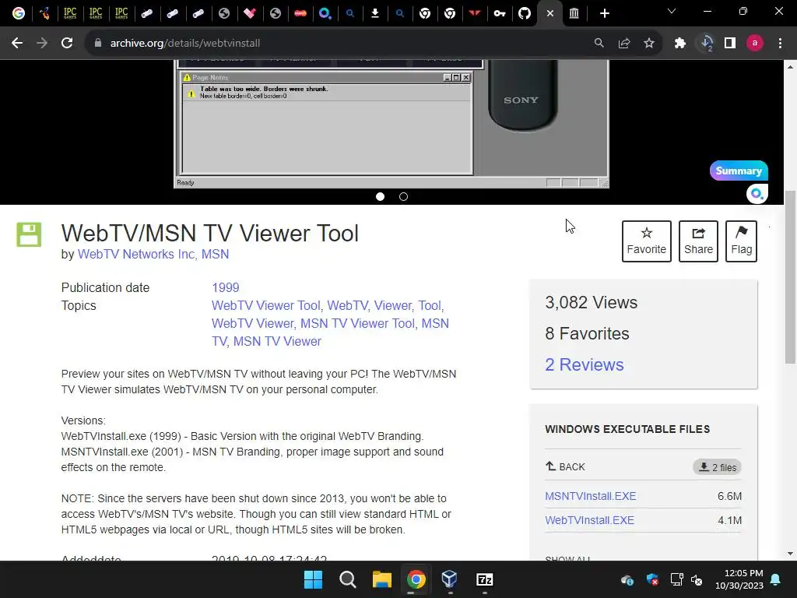Select the first carousel dot

coord(380,197)
